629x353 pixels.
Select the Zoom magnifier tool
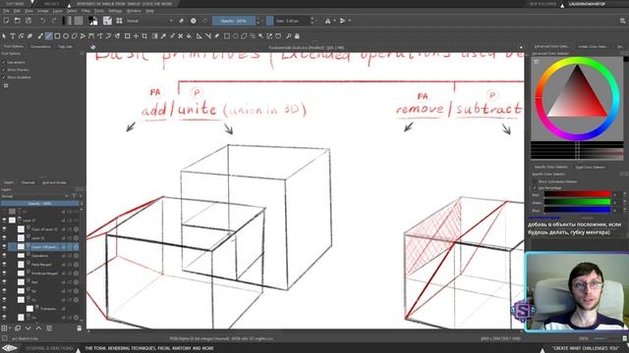(288, 36)
